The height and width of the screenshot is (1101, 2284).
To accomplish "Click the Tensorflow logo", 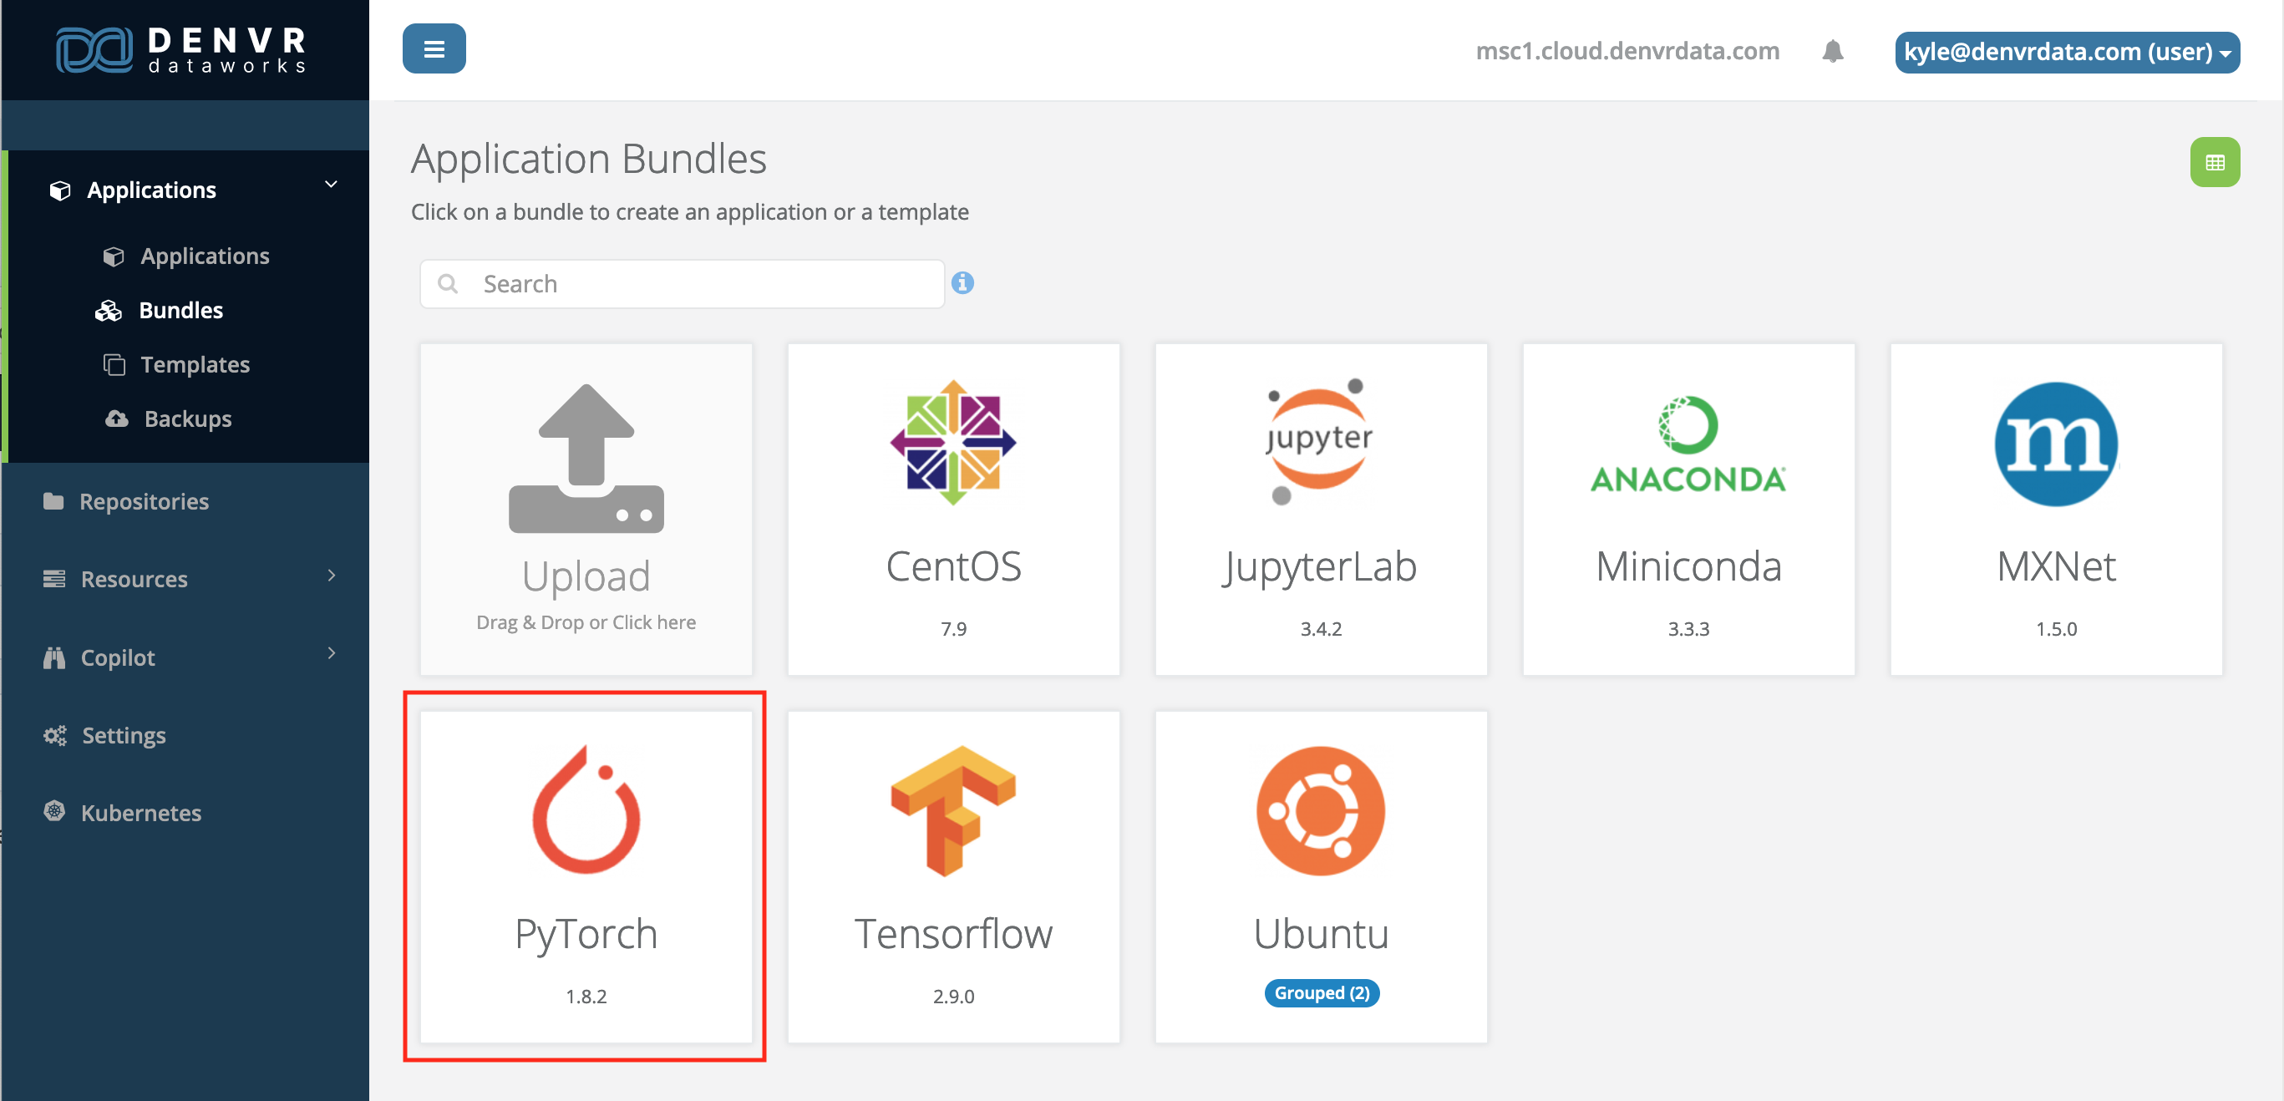I will tap(953, 810).
